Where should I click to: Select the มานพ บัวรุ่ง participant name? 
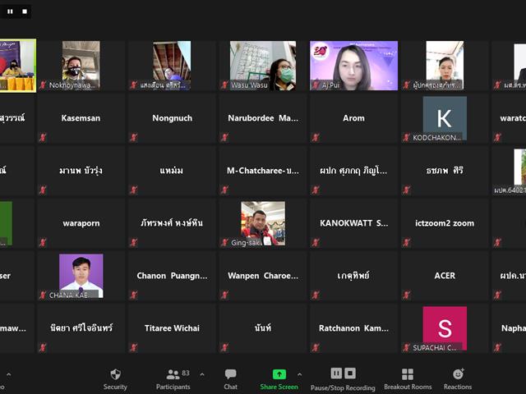(x=81, y=171)
